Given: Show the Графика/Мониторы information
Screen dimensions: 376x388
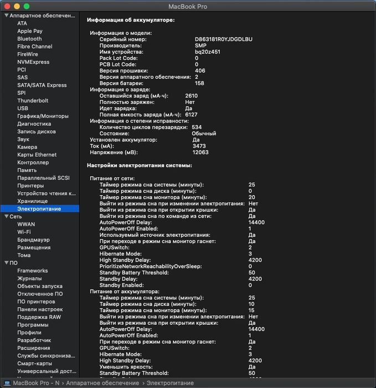Looking at the screenshot, I should 43,116.
